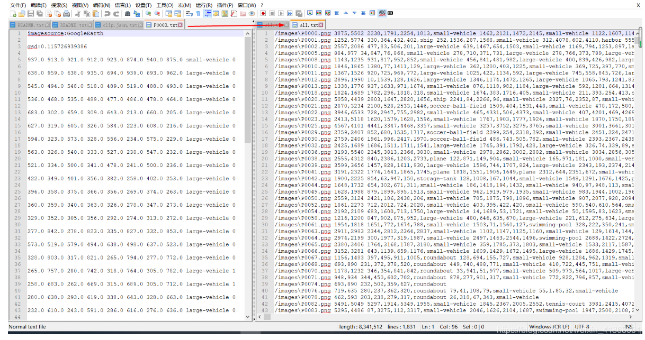This screenshot has width=645, height=340.
Task: Open the 宏(M) macro menu
Action: (184, 5)
